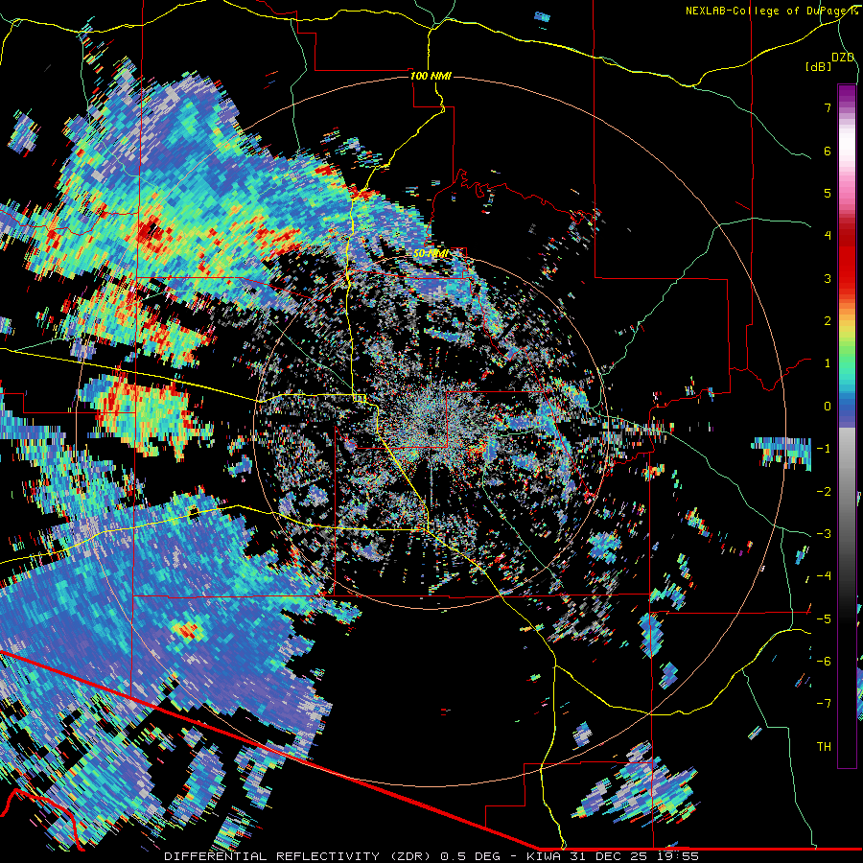
Task: Click the -6 value on the dB scale
Action: click(824, 662)
